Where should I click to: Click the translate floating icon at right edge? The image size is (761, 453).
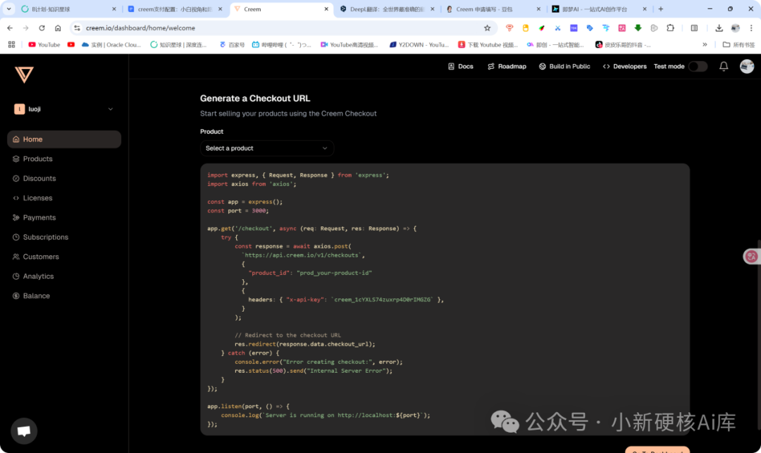click(751, 256)
